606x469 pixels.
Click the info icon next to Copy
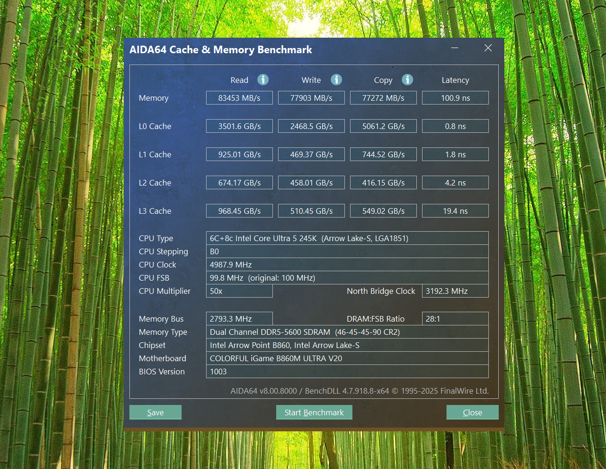(407, 80)
